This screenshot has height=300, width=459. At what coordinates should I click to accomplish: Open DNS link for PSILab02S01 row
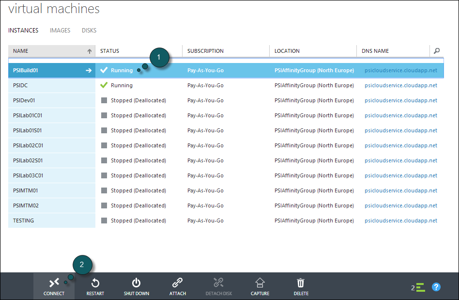click(401, 160)
